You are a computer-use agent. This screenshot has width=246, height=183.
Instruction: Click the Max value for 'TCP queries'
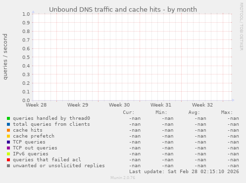[x=233, y=142]
